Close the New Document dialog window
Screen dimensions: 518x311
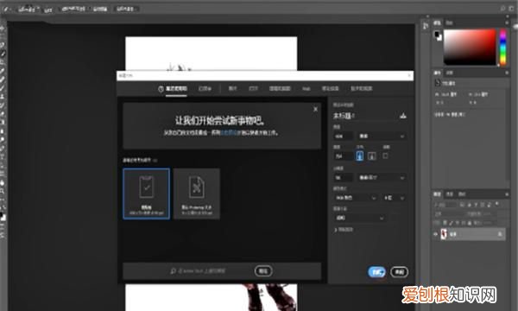(x=409, y=76)
